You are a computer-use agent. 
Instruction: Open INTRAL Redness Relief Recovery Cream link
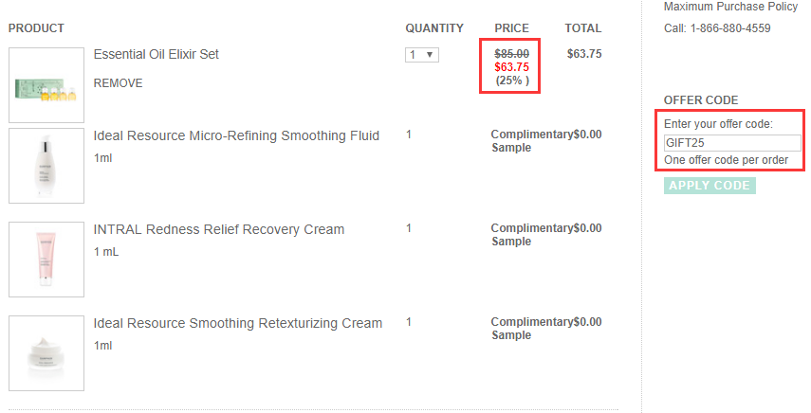tap(219, 230)
